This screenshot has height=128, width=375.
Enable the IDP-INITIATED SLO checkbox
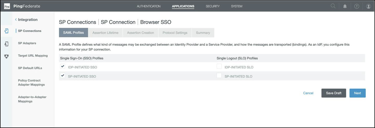click(219, 67)
